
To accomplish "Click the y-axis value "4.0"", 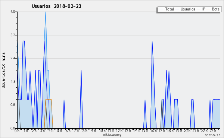I will coord(13,12).
